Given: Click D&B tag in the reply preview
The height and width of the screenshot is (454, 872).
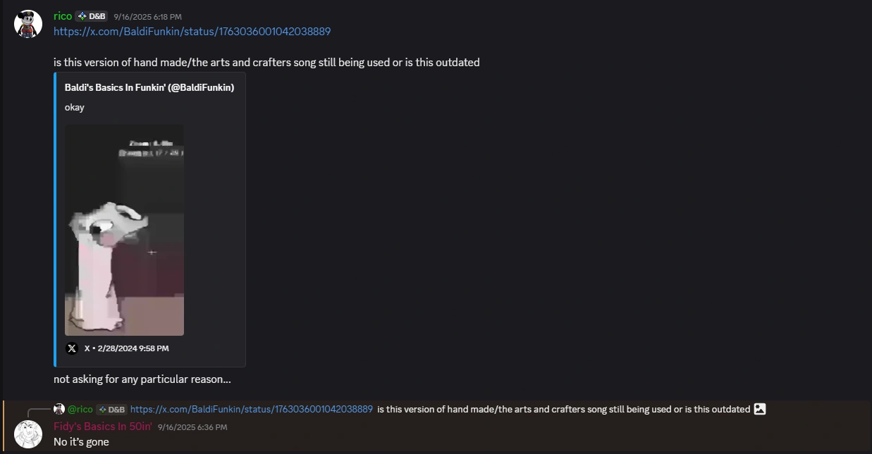Looking at the screenshot, I should [111, 409].
